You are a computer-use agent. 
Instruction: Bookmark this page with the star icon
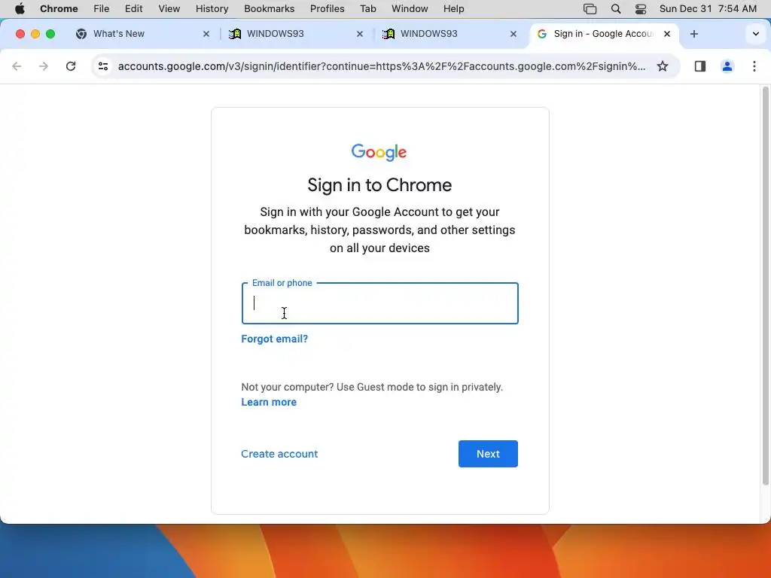coord(663,66)
